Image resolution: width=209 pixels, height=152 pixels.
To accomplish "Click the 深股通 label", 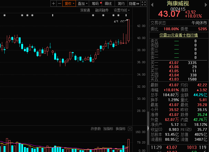I will [x=85, y=10].
